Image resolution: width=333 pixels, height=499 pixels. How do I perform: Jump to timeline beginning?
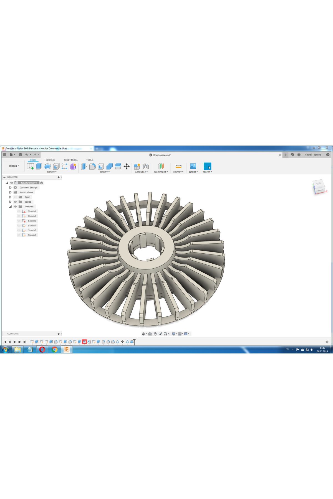coord(5,342)
